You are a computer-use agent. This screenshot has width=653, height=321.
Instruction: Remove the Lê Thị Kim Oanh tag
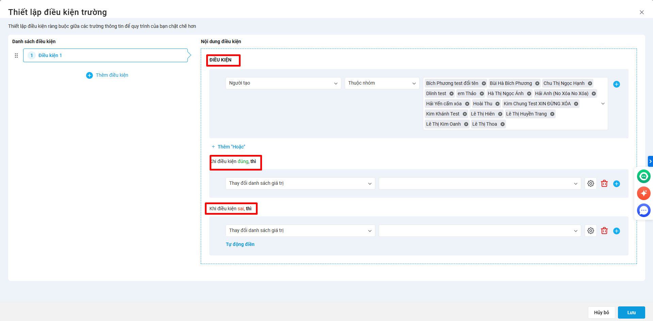pyautogui.click(x=466, y=124)
